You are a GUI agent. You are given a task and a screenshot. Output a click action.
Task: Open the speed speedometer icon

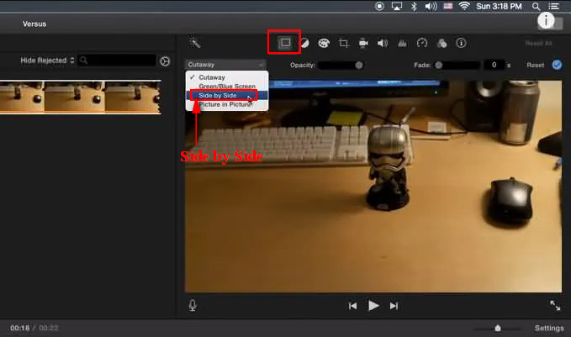click(422, 44)
